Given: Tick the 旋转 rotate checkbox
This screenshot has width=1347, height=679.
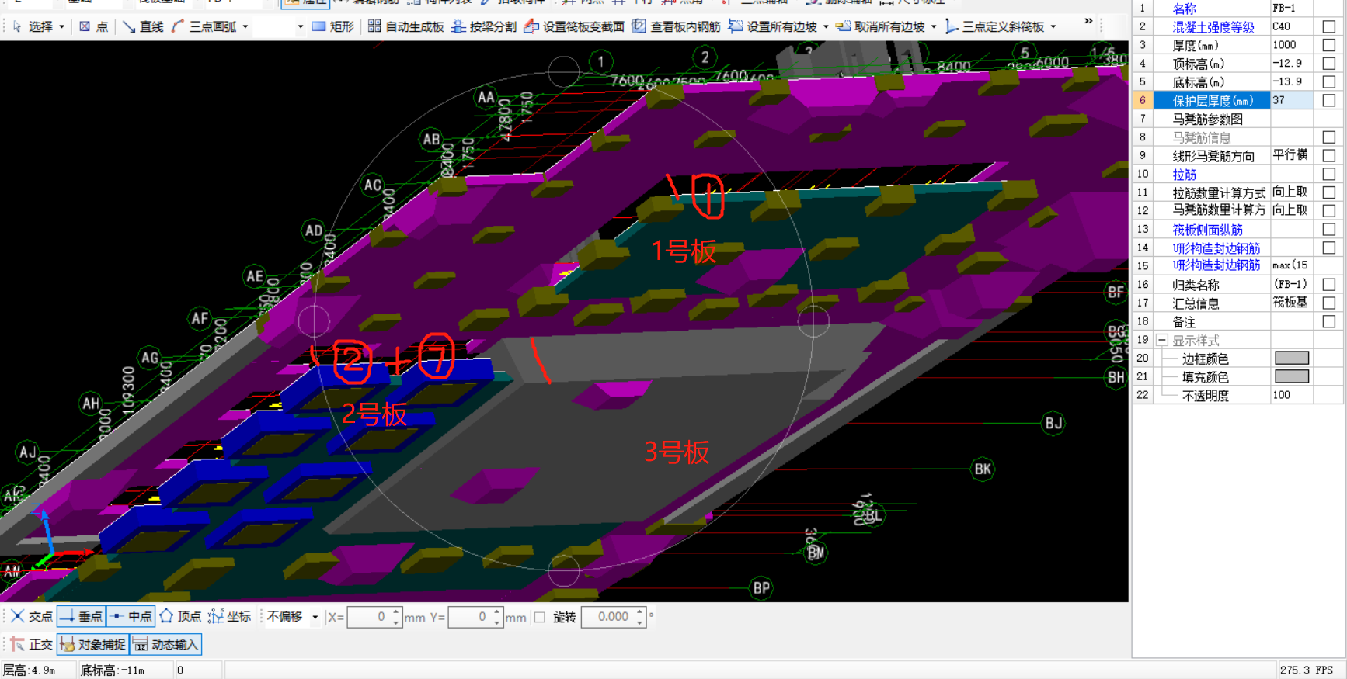Looking at the screenshot, I should click(540, 617).
